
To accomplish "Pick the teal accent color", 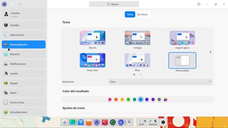I will [135, 100].
